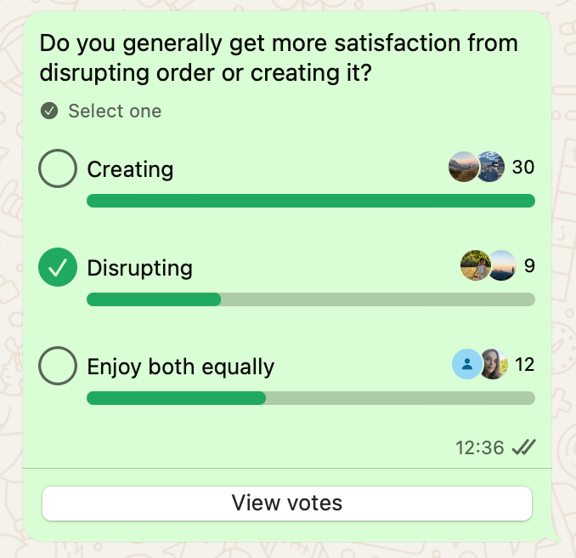The image size is (576, 558).
Task: Choose the Enjoy both equally radio circle
Action: coord(58,367)
